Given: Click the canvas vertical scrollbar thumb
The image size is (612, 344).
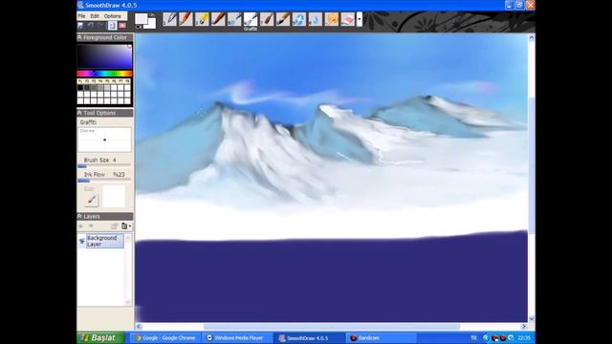Looking at the screenshot, I should tap(532, 165).
